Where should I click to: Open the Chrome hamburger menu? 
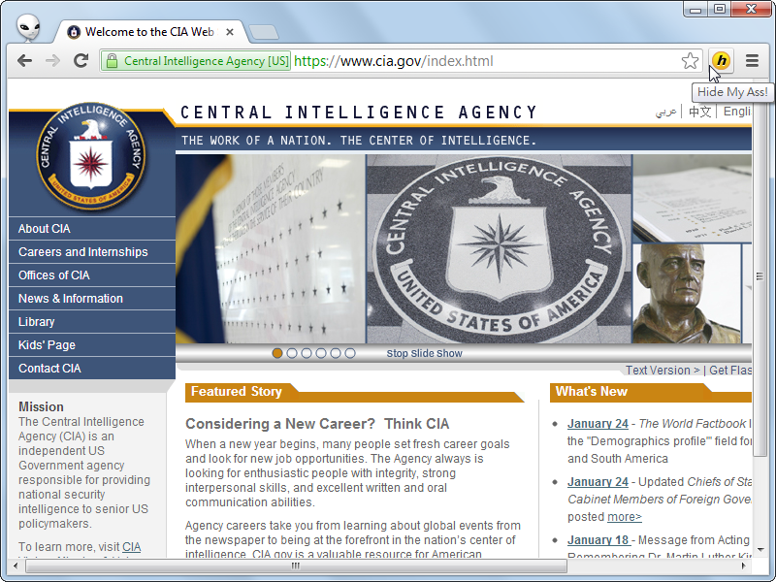753,61
